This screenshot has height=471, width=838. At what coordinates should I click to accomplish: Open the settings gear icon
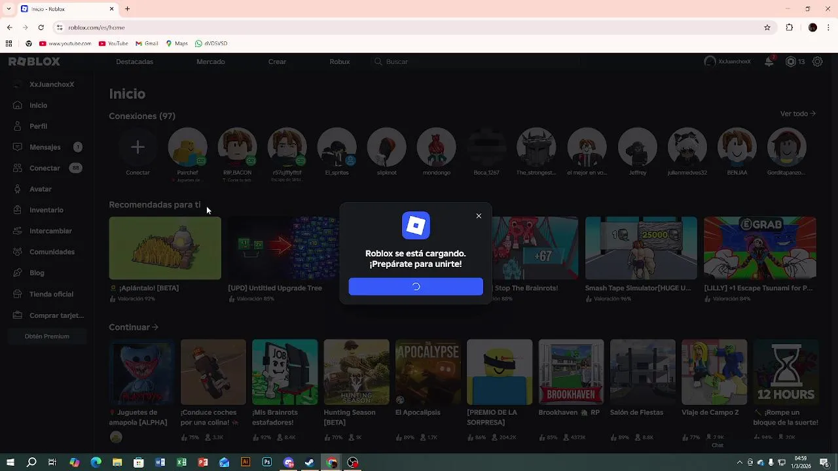[x=818, y=61]
